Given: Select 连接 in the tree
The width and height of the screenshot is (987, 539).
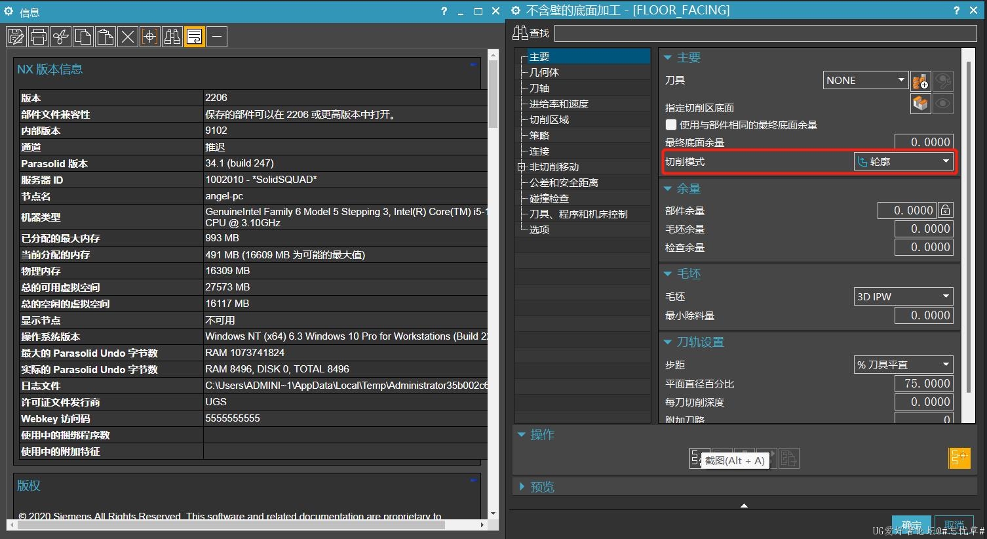Looking at the screenshot, I should click(x=539, y=151).
